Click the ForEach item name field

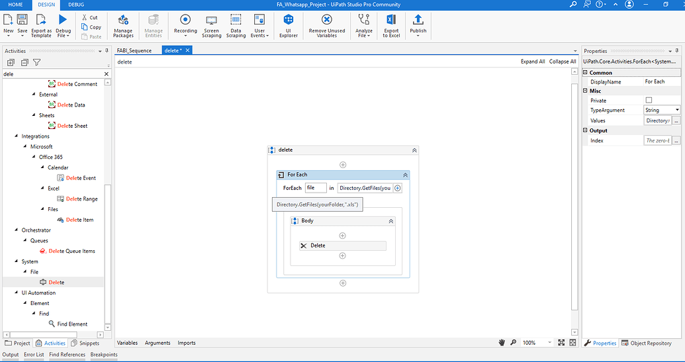coord(316,188)
